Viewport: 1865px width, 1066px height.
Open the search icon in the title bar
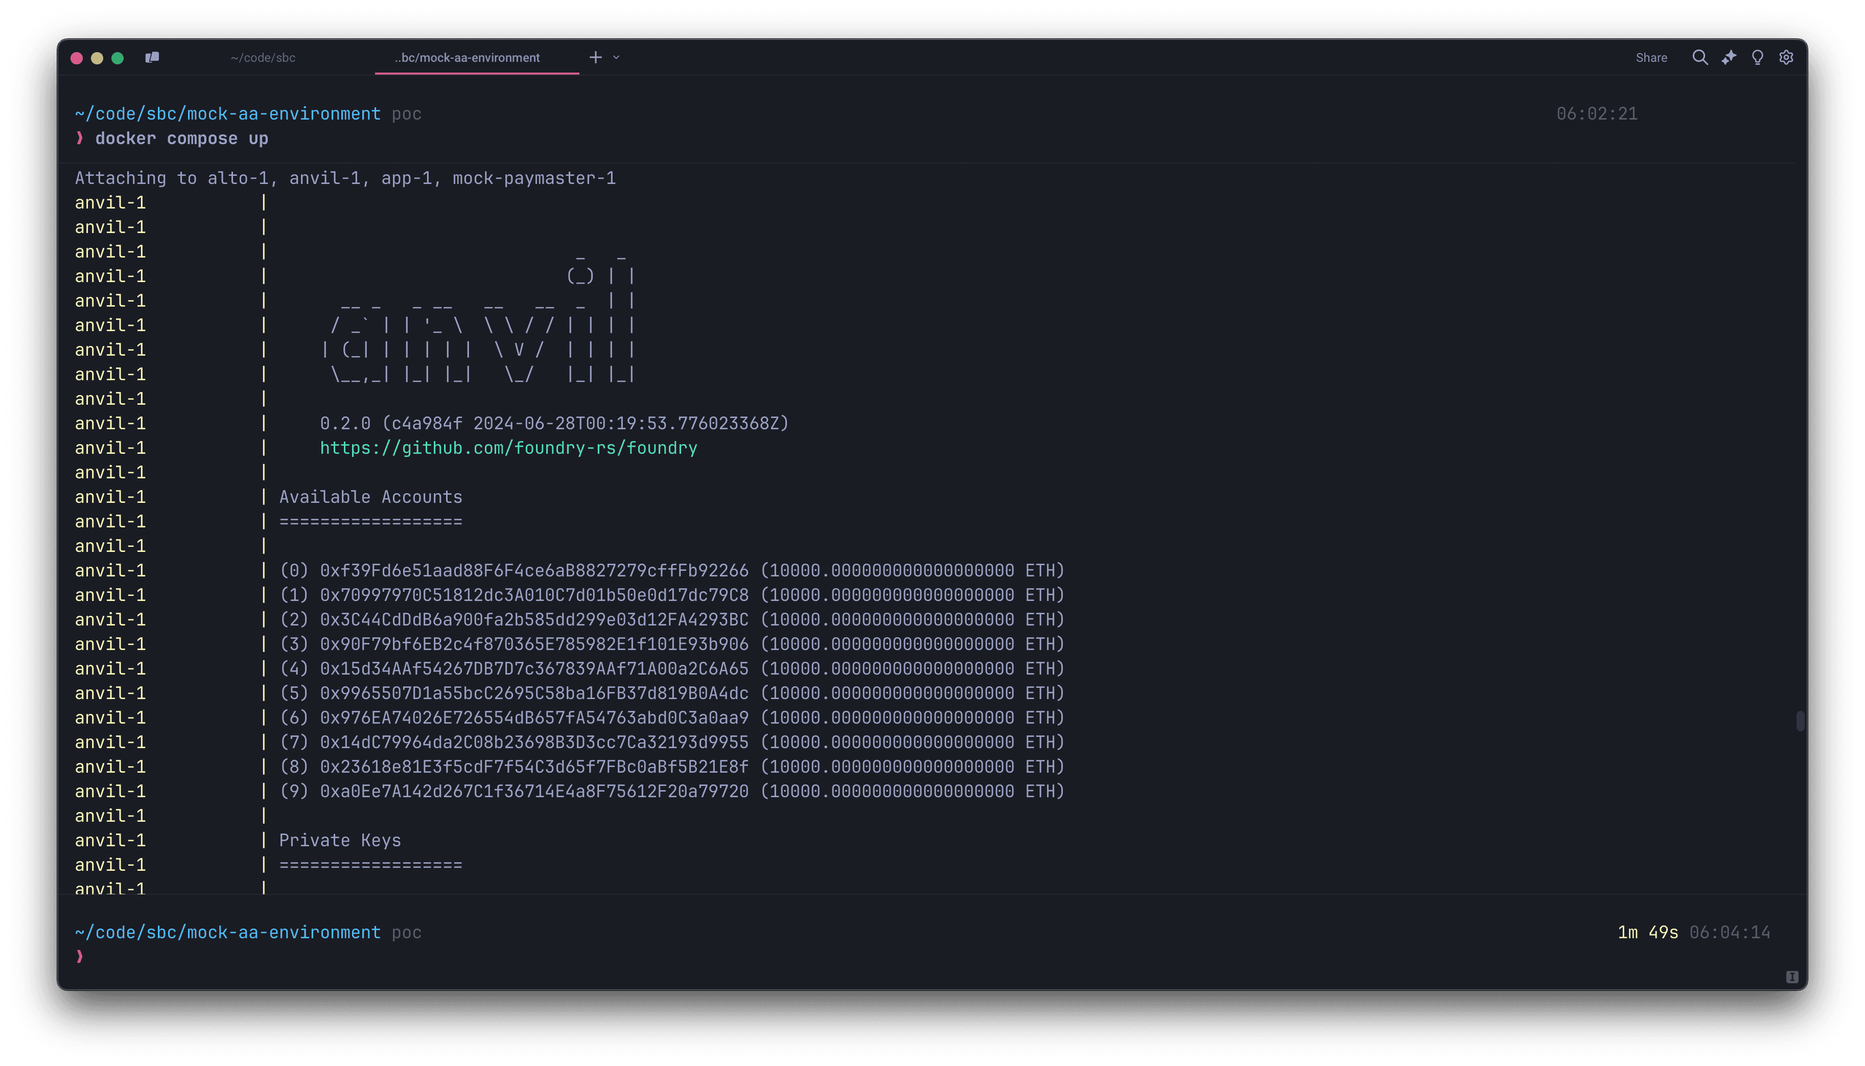1699,57
